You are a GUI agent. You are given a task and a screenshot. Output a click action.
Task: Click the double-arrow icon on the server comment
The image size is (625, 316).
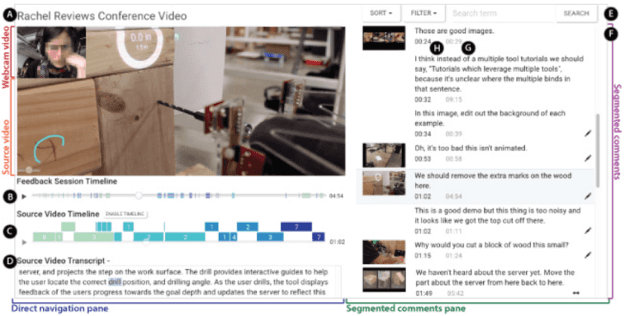pyautogui.click(x=576, y=293)
